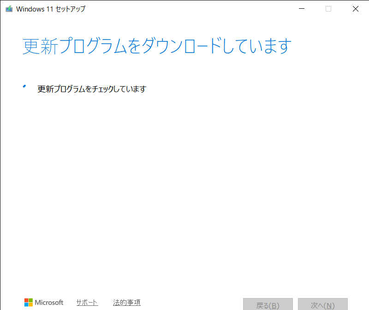Click the Microsoft wordmark text
The width and height of the screenshot is (369, 310).
[x=49, y=303]
